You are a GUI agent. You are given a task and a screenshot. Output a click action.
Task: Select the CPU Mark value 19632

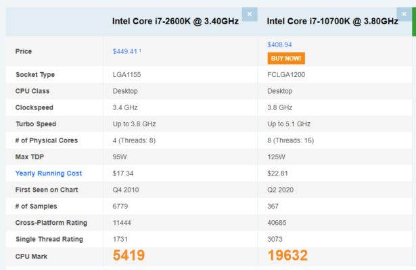[x=287, y=255]
